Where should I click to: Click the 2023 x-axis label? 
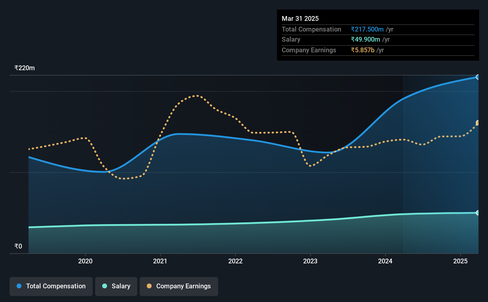tap(310, 261)
